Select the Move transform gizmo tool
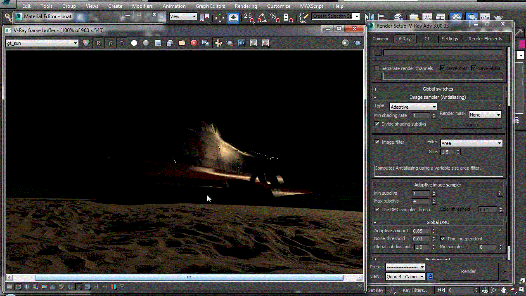Image resolution: width=526 pixels, height=296 pixels. pyautogui.click(x=220, y=18)
